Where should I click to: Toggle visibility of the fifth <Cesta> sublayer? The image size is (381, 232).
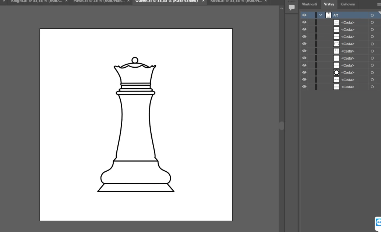tap(304, 51)
